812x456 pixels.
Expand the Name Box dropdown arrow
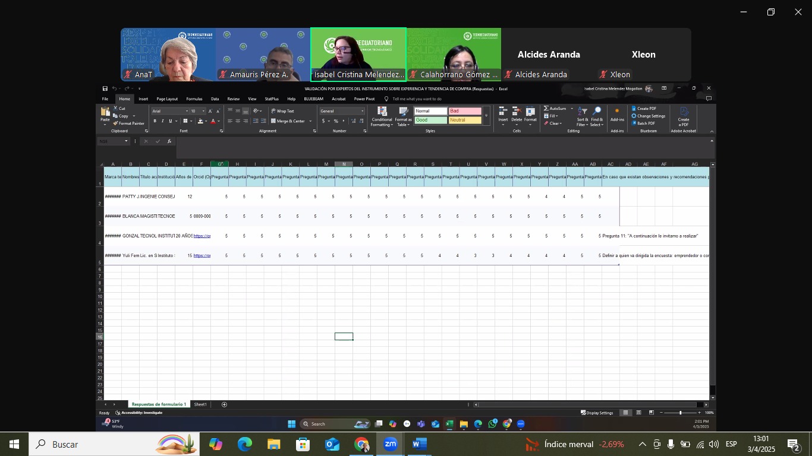[126, 141]
